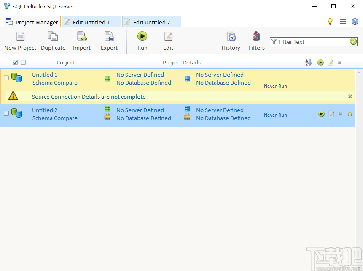The height and width of the screenshot is (271, 363).
Task: Check the Untitled 2 project checkbox
Action: (x=7, y=114)
